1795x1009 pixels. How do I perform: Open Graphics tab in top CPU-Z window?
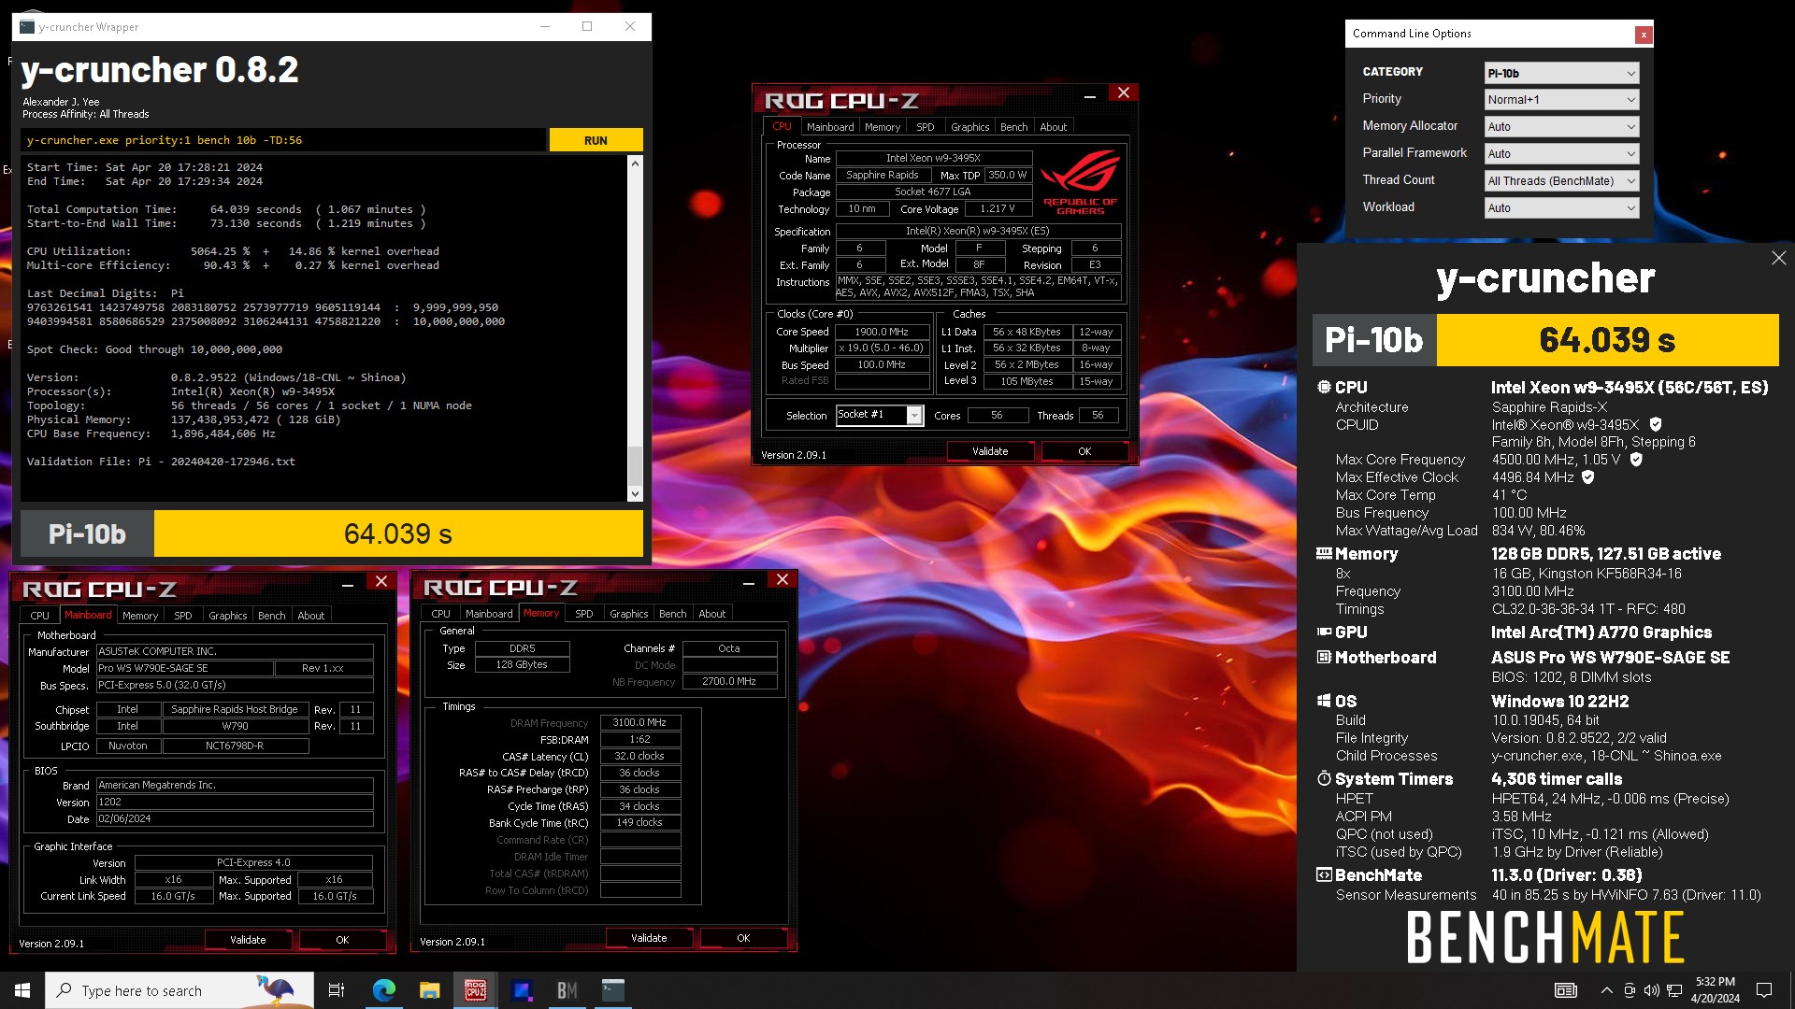click(x=969, y=127)
